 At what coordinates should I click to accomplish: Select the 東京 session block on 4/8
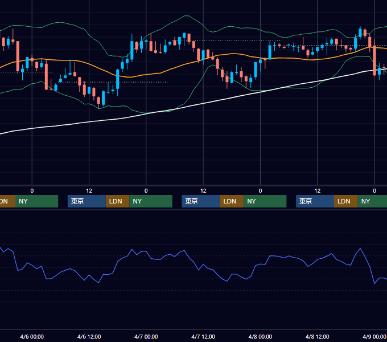(x=315, y=201)
